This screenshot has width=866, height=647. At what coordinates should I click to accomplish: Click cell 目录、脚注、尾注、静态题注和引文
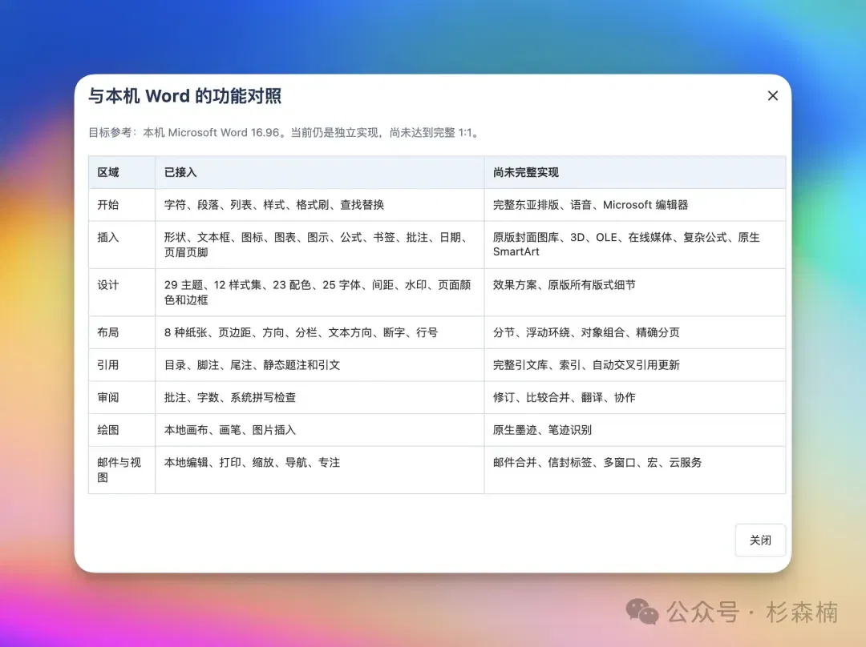click(x=320, y=365)
